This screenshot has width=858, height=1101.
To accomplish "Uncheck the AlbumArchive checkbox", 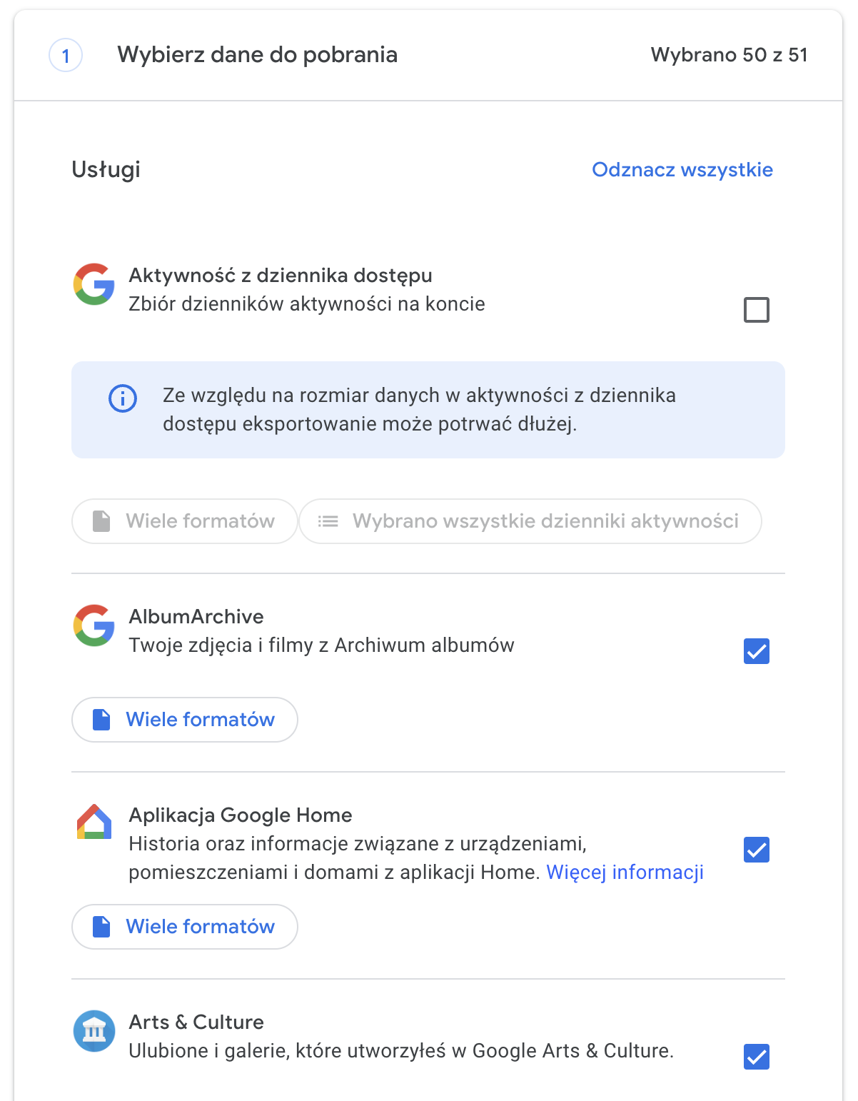I will [756, 650].
